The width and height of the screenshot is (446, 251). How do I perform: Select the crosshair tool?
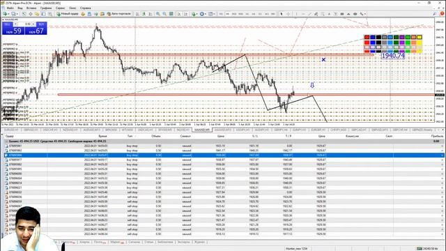click(x=288, y=14)
